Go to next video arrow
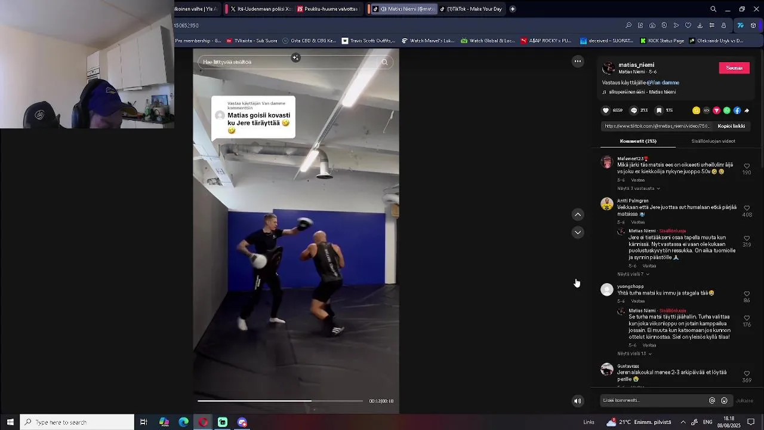The width and height of the screenshot is (764, 430). pos(578,232)
